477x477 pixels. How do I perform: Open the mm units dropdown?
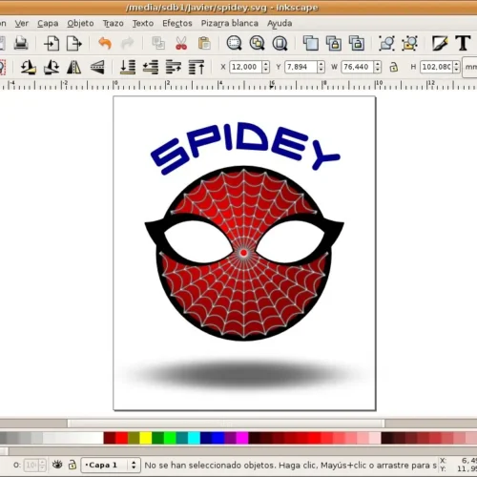click(x=470, y=67)
